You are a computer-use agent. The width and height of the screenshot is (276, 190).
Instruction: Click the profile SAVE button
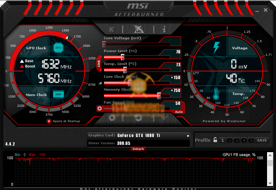(262, 140)
